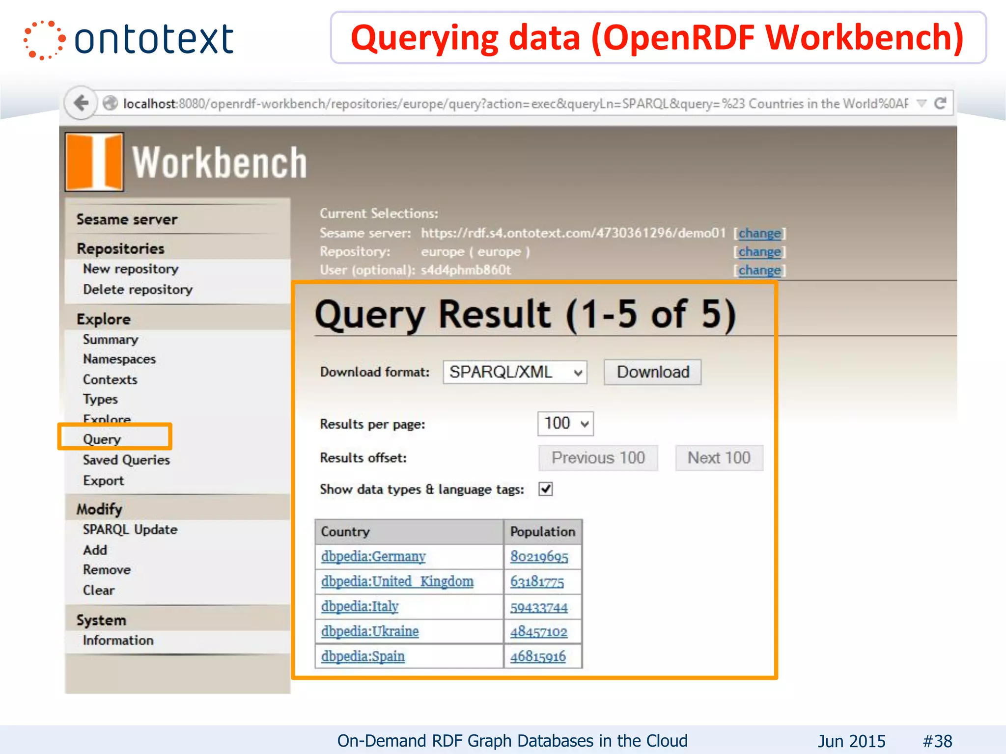Click the Population column header

tap(543, 532)
